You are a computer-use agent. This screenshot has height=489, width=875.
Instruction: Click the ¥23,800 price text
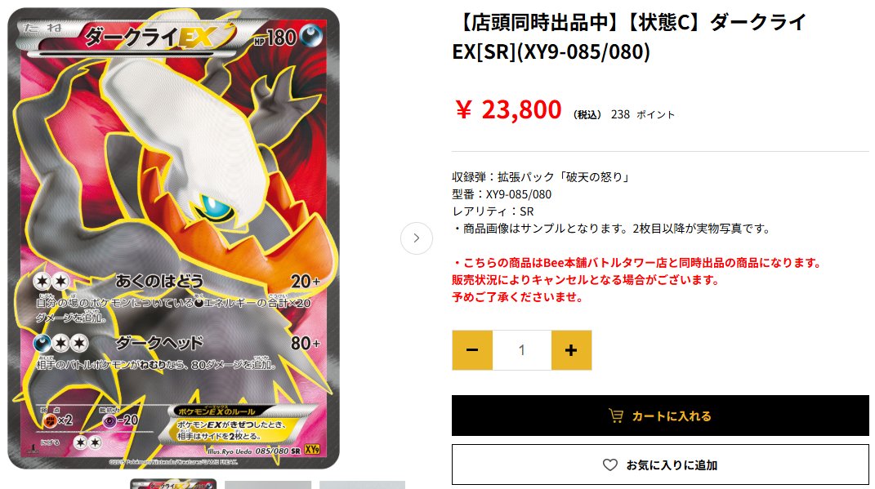click(508, 110)
